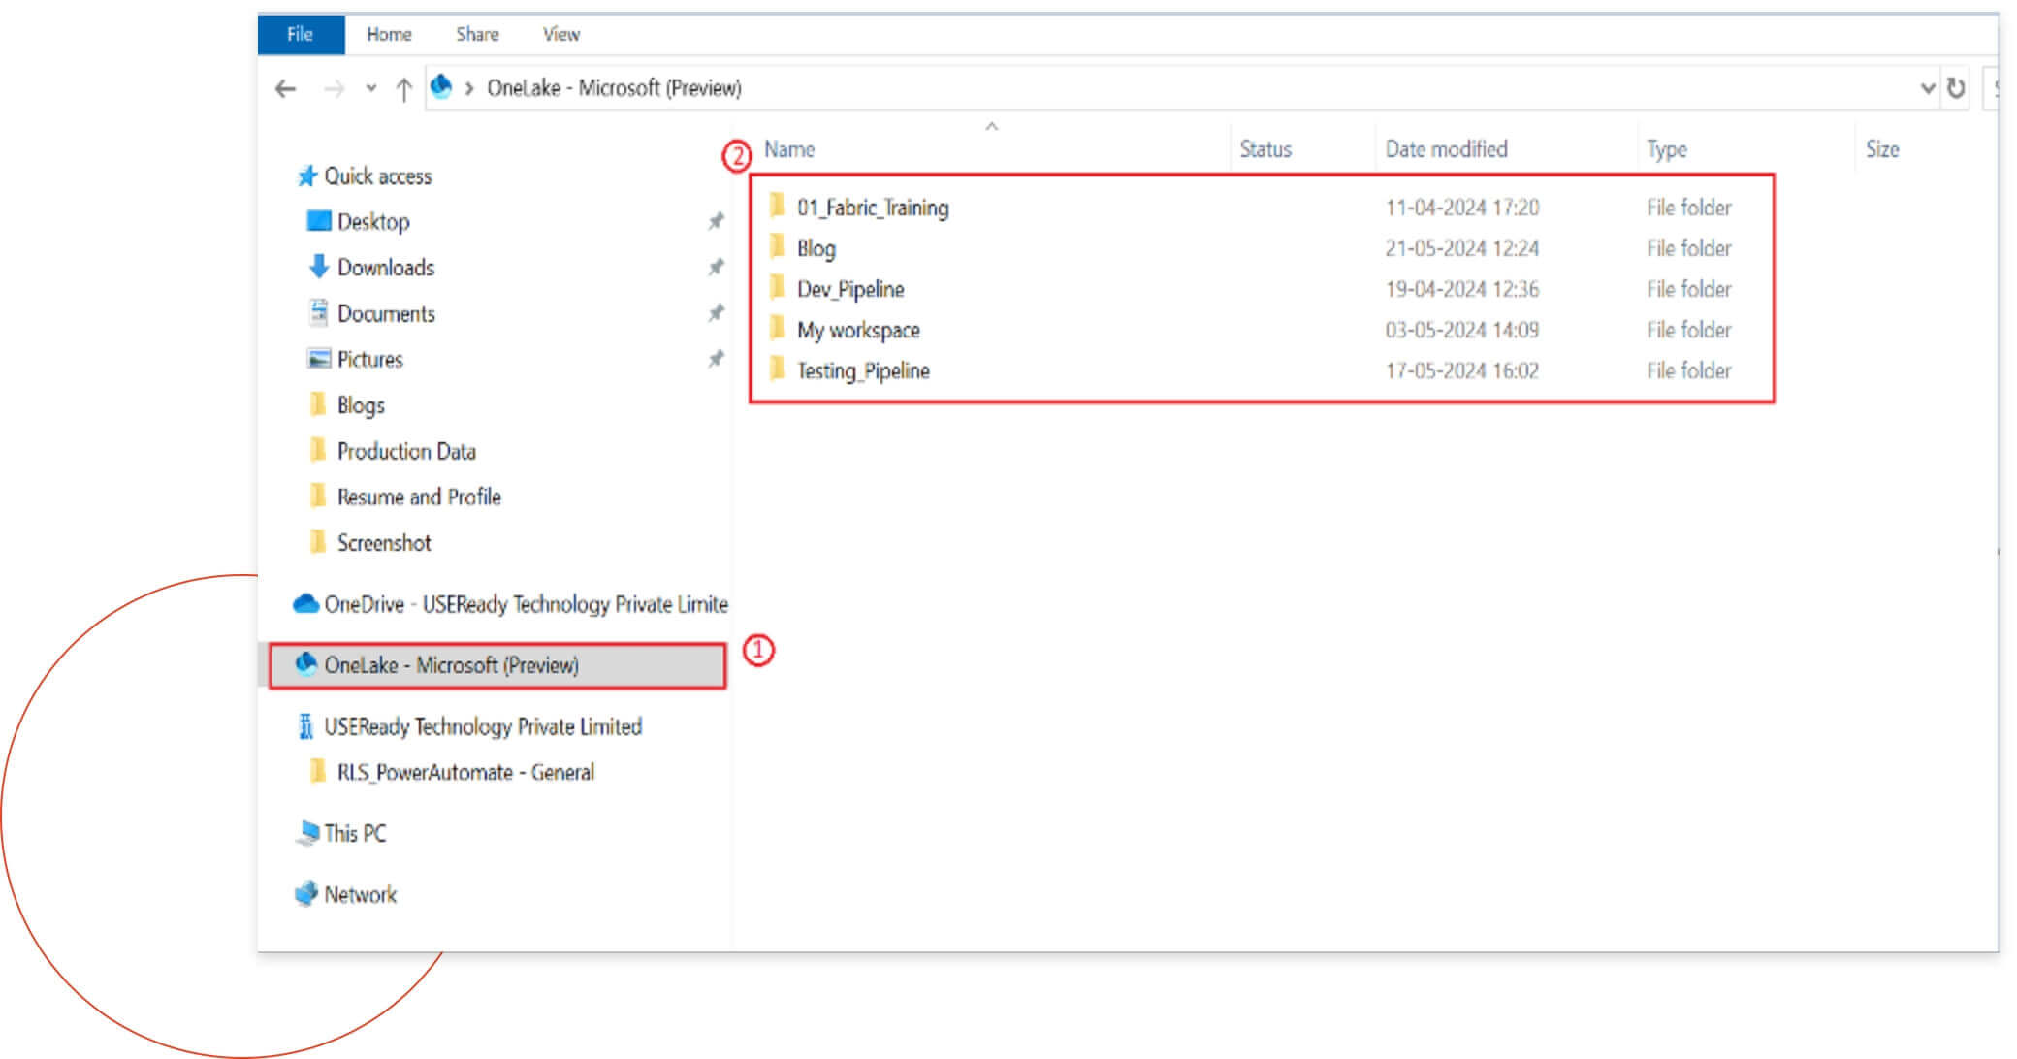Click the Testing_Pipeline folder name

pyautogui.click(x=863, y=370)
